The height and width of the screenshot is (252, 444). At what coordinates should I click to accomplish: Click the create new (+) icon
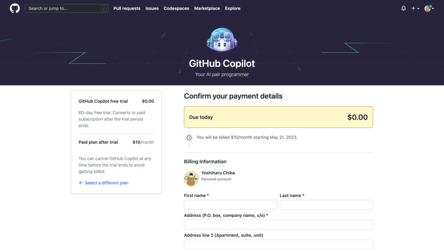[413, 8]
